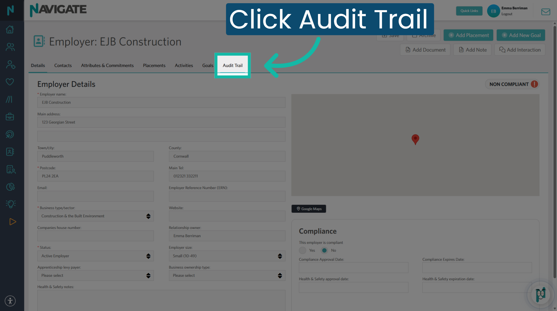Click the Compliance Approval Date field
557x311 pixels.
[x=354, y=267]
